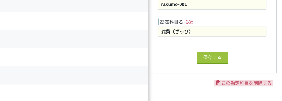
Task: Focus the rakumo-001 input field
Action: (x=212, y=4)
